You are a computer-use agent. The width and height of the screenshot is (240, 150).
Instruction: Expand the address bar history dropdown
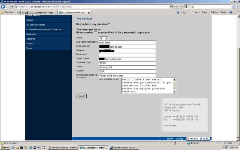171,7
